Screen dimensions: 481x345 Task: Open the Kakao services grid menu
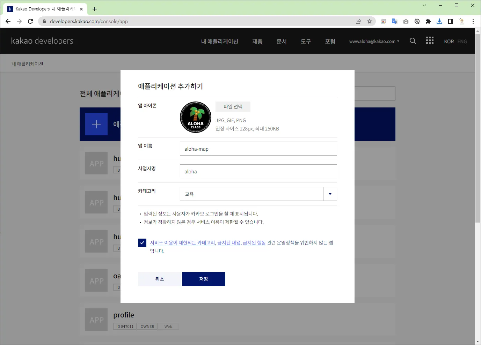pyautogui.click(x=430, y=40)
